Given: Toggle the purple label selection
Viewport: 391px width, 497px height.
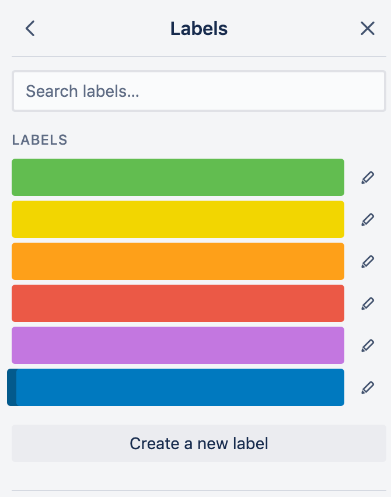Looking at the screenshot, I should pos(178,345).
